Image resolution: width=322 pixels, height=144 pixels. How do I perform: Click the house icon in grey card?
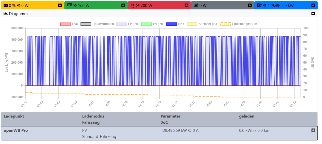[196, 5]
